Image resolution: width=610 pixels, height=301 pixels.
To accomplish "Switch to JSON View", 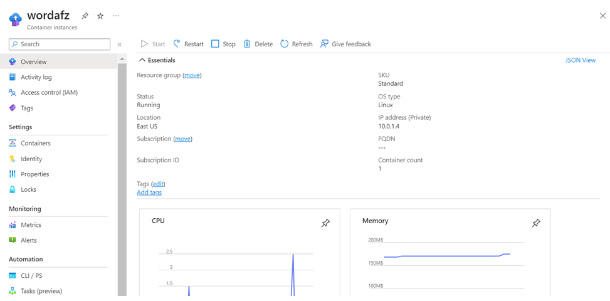I will coord(580,60).
